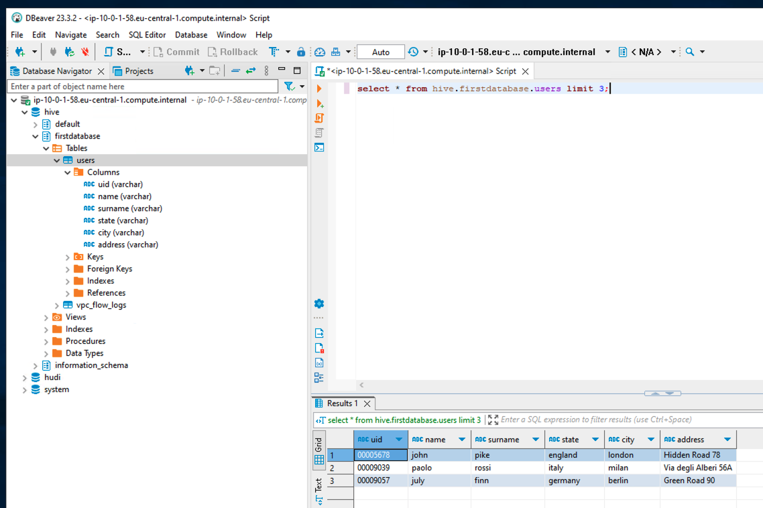Click the editor horizontal scrollbar left arrow
The image size is (763, 508).
coord(362,385)
